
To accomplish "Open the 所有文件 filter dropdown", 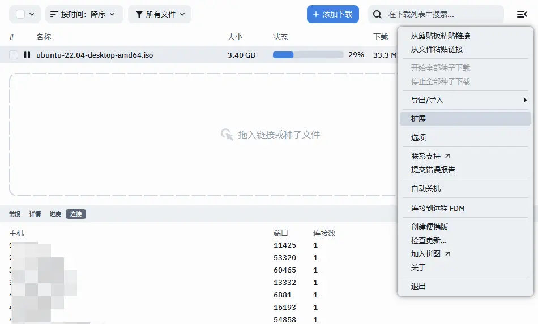I will pyautogui.click(x=160, y=14).
